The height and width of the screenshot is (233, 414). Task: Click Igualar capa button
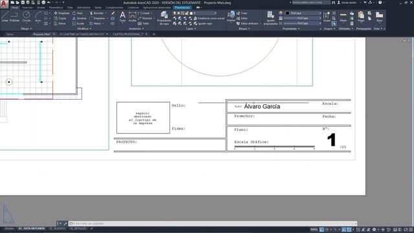[202, 23]
